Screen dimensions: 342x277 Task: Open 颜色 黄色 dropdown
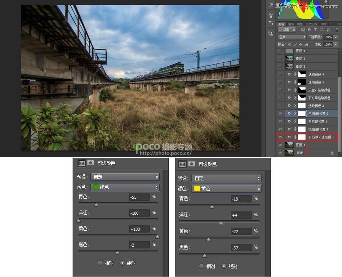point(226,189)
